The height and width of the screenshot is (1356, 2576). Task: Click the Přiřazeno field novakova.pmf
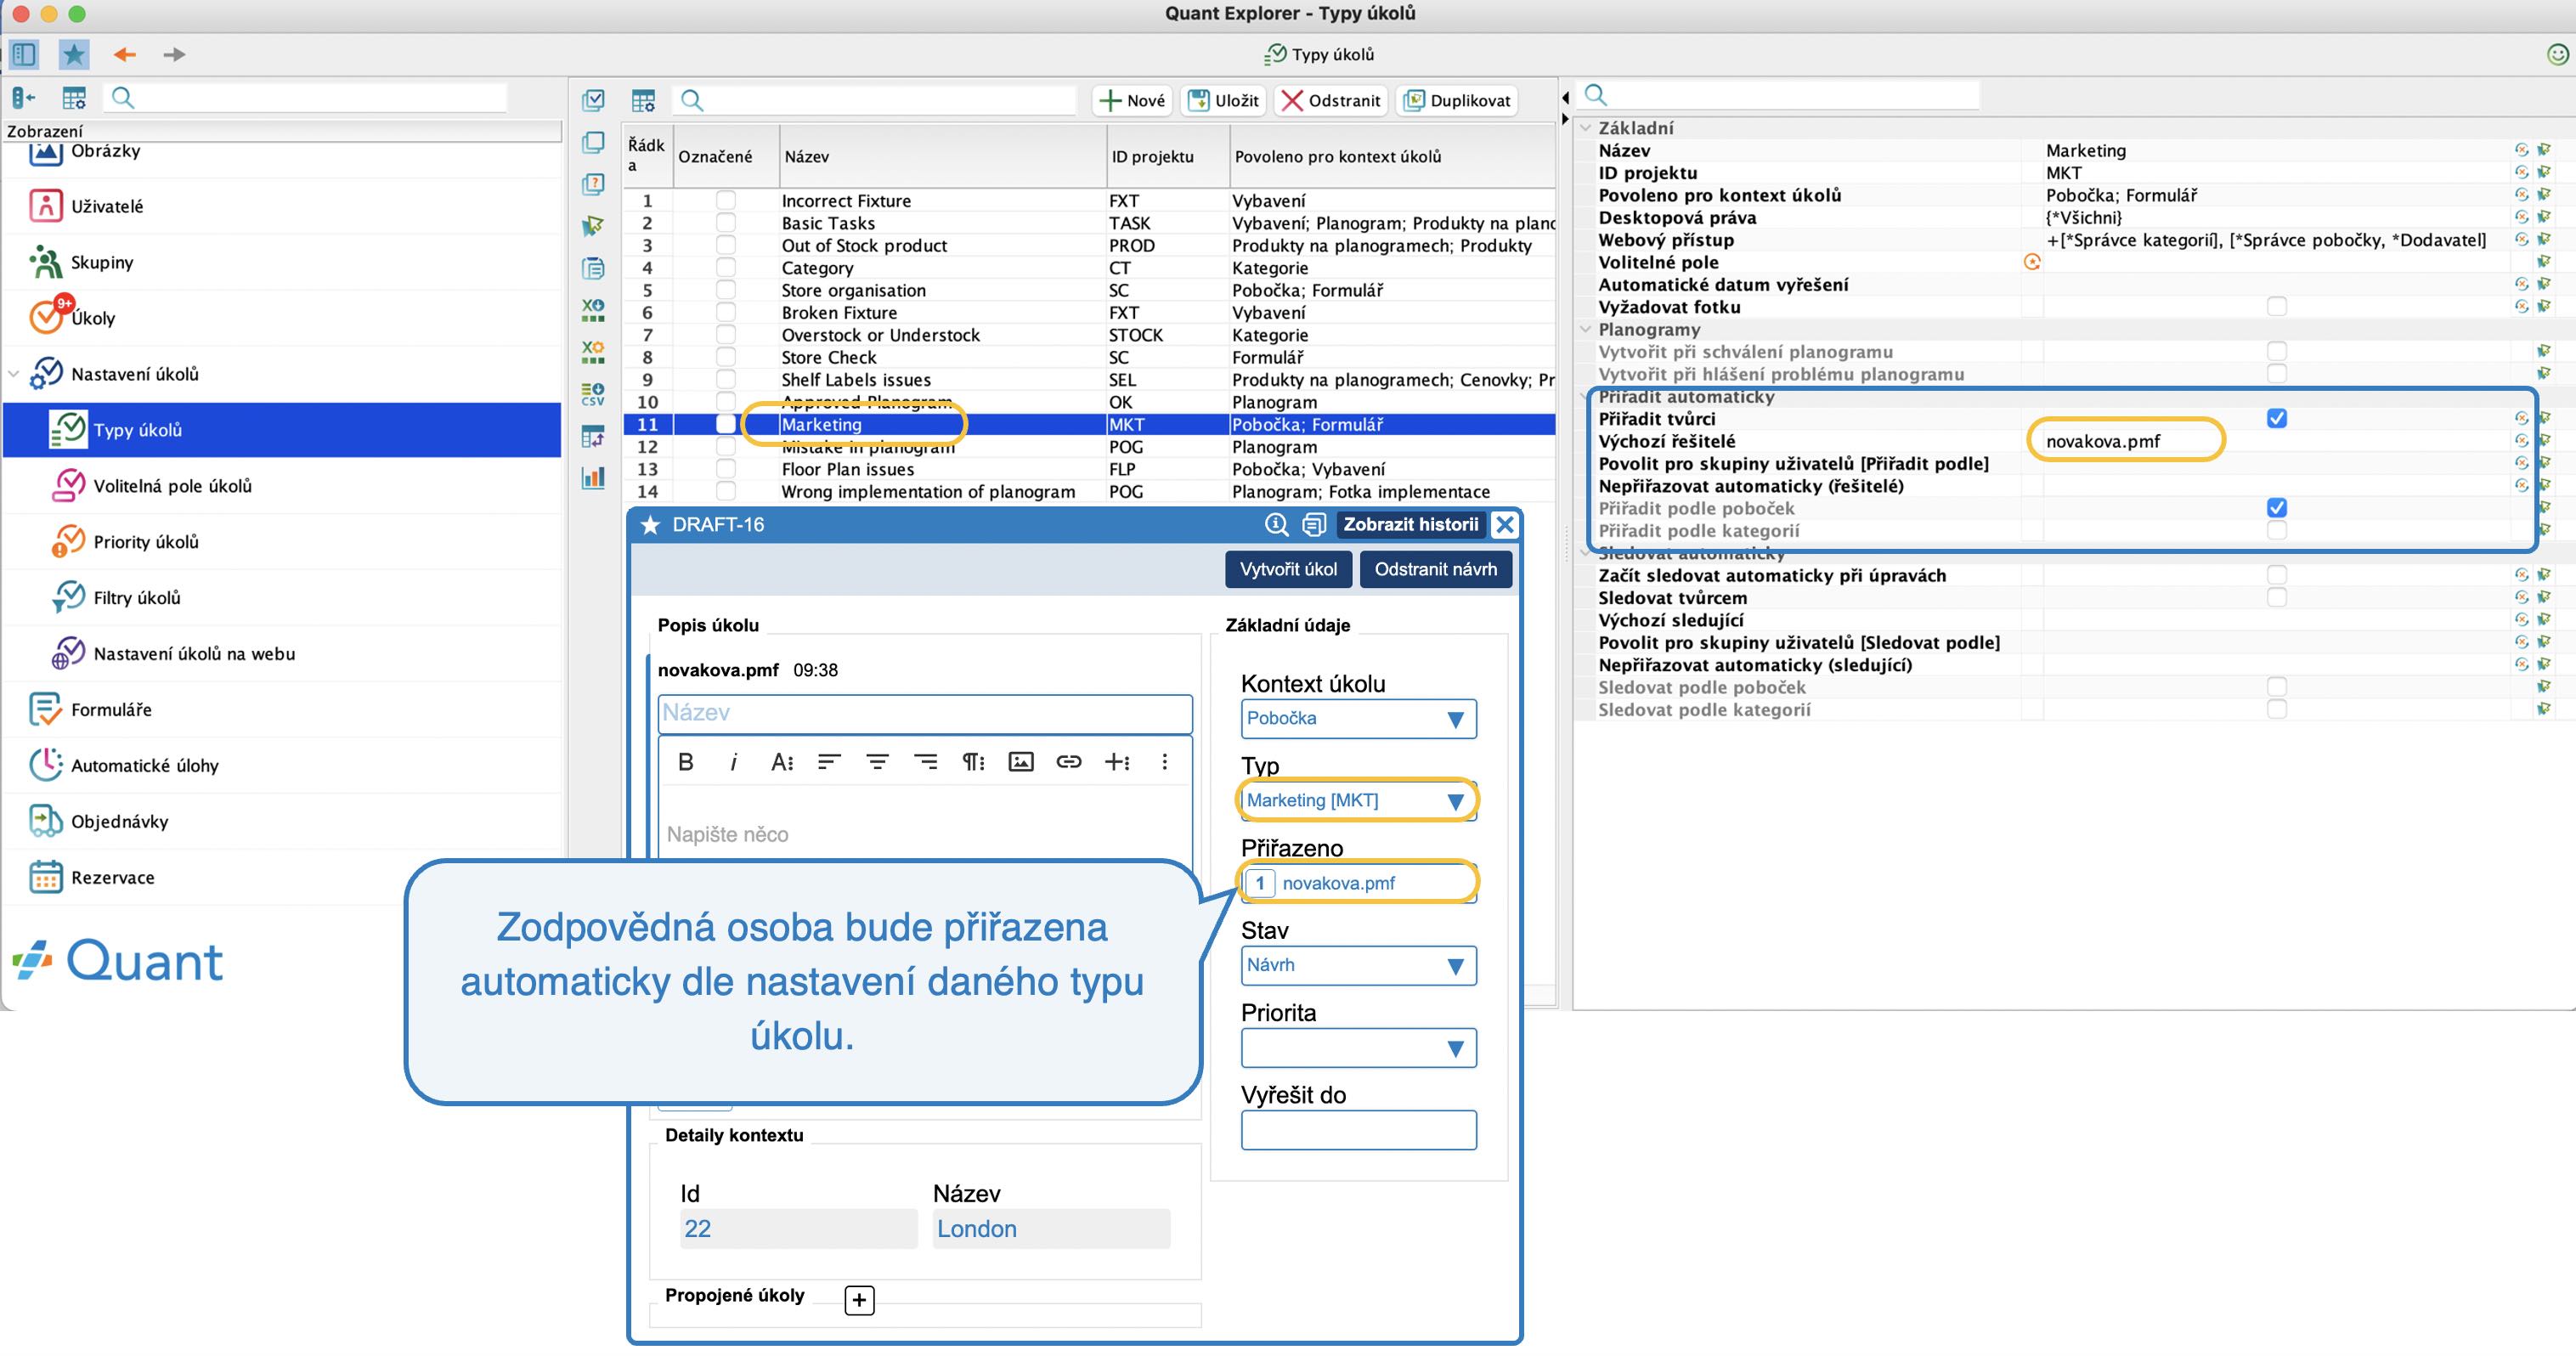[x=1358, y=883]
